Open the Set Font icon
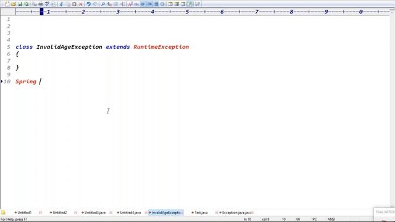 pos(130,4)
